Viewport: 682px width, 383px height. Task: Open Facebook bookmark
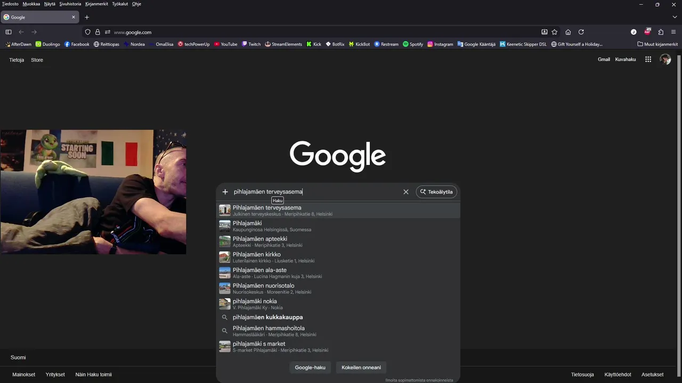[77, 44]
